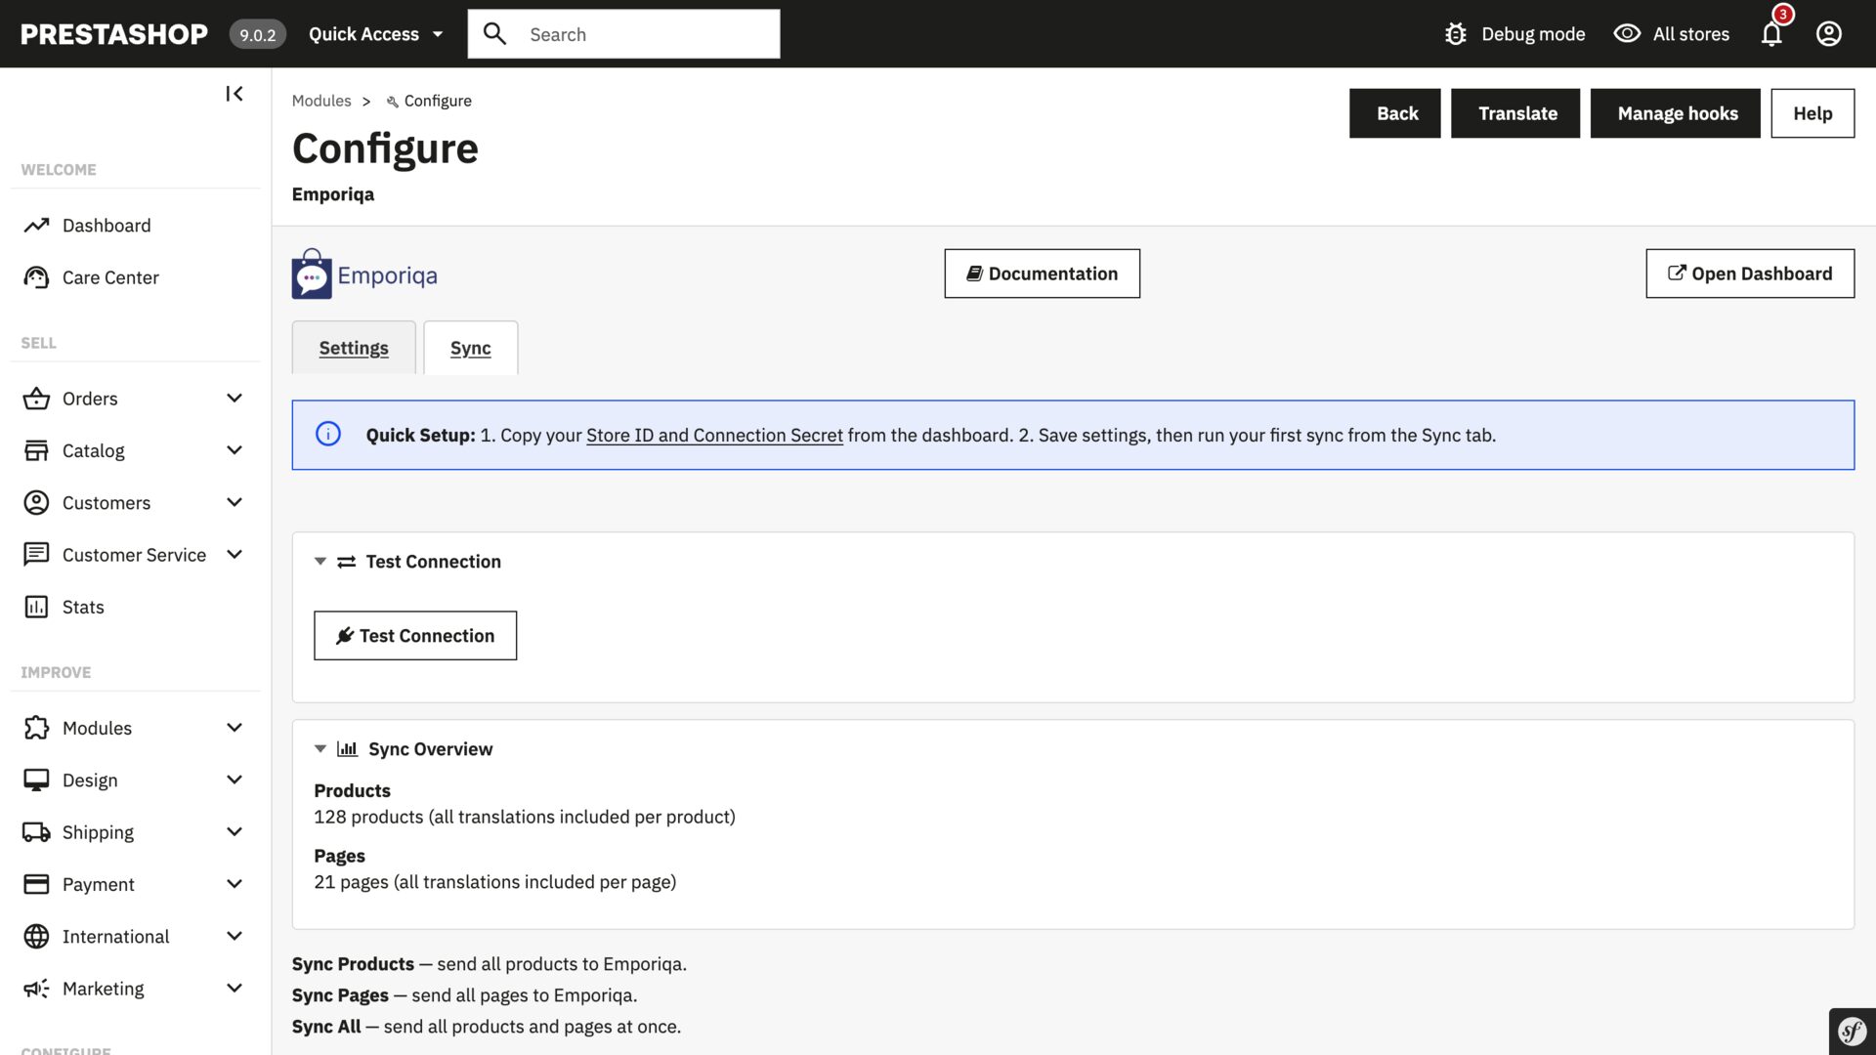Screen dimensions: 1876x1055
Task: Select Stats in the sidebar
Action: point(82,607)
